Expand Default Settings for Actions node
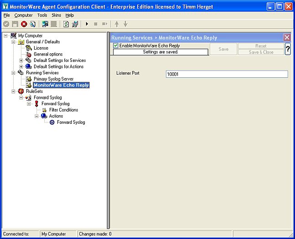The height and width of the screenshot is (239, 295). [21, 67]
